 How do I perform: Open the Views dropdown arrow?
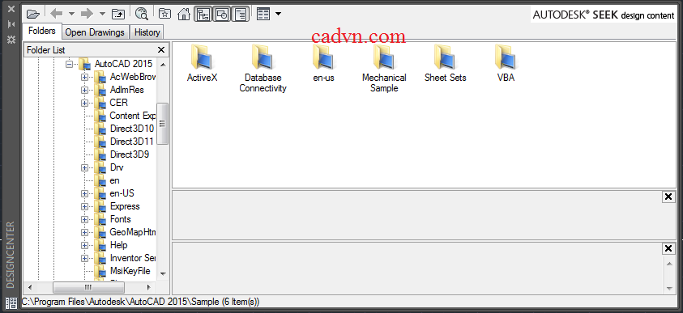pyautogui.click(x=278, y=14)
